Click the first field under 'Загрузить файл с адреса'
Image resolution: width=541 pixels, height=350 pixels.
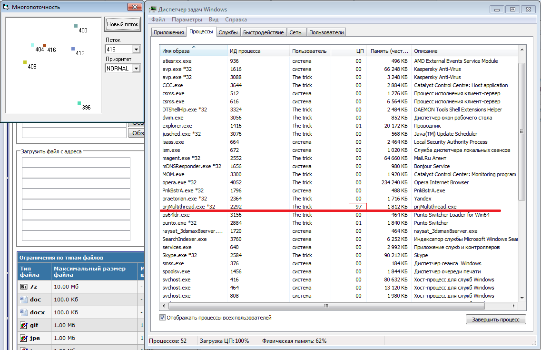click(76, 162)
